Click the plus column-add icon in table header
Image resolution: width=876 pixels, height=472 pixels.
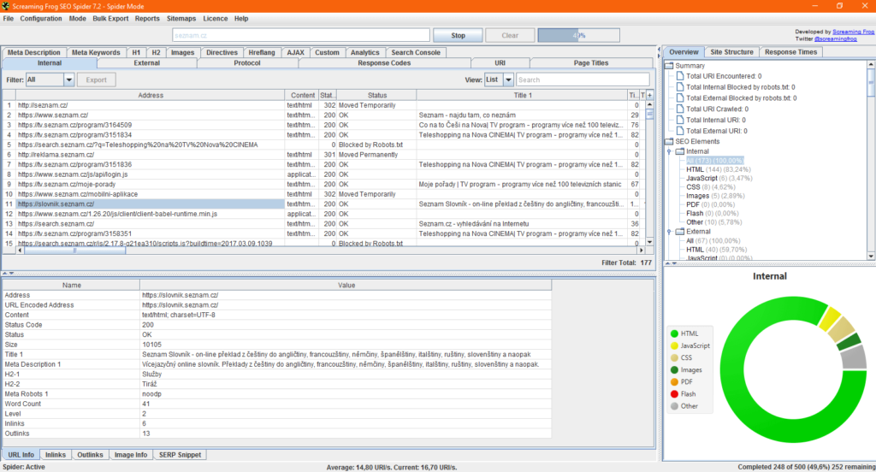tap(649, 96)
